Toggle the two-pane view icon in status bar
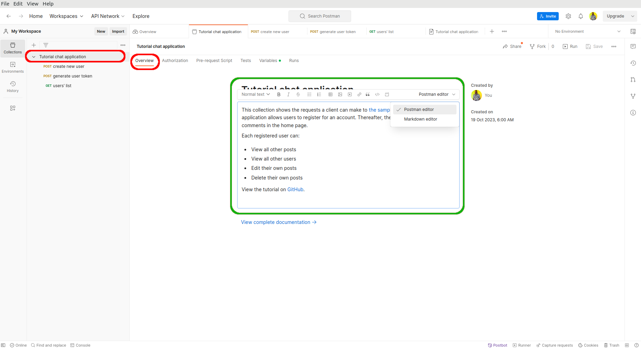 tap(627, 345)
